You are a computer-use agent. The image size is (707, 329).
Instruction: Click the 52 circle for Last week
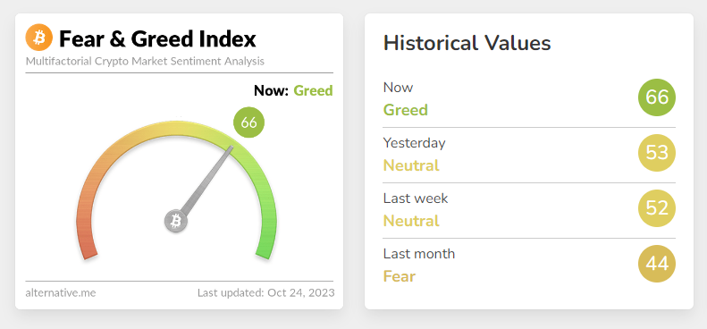pos(657,208)
